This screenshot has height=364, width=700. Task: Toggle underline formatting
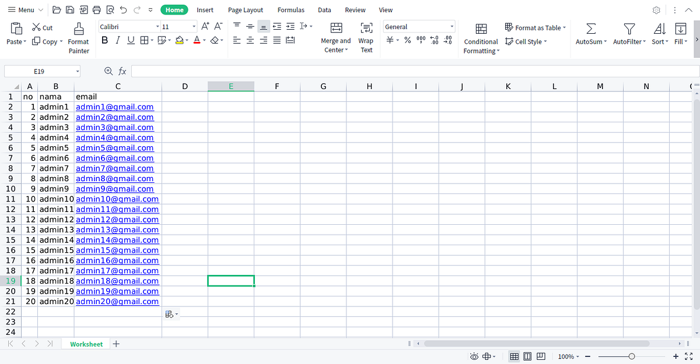pyautogui.click(x=130, y=40)
